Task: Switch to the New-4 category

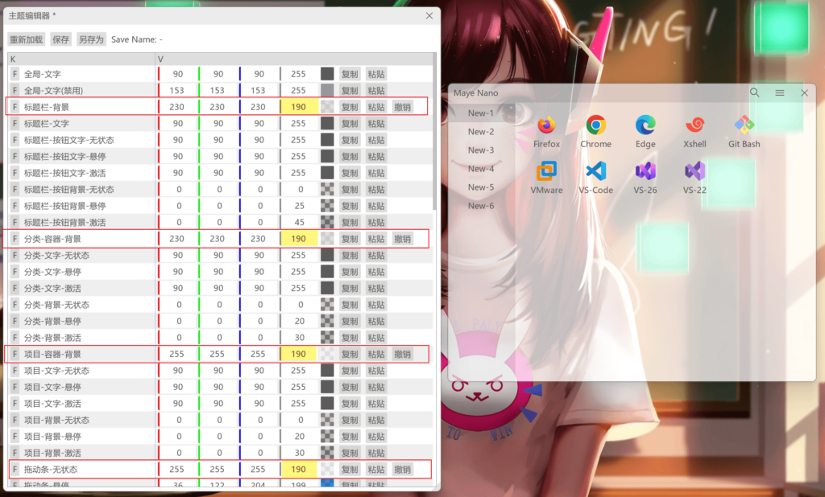Action: click(x=481, y=169)
